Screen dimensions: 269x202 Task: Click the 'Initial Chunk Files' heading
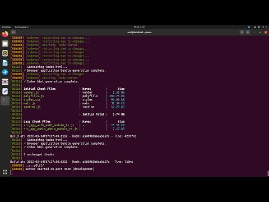tap(40, 89)
